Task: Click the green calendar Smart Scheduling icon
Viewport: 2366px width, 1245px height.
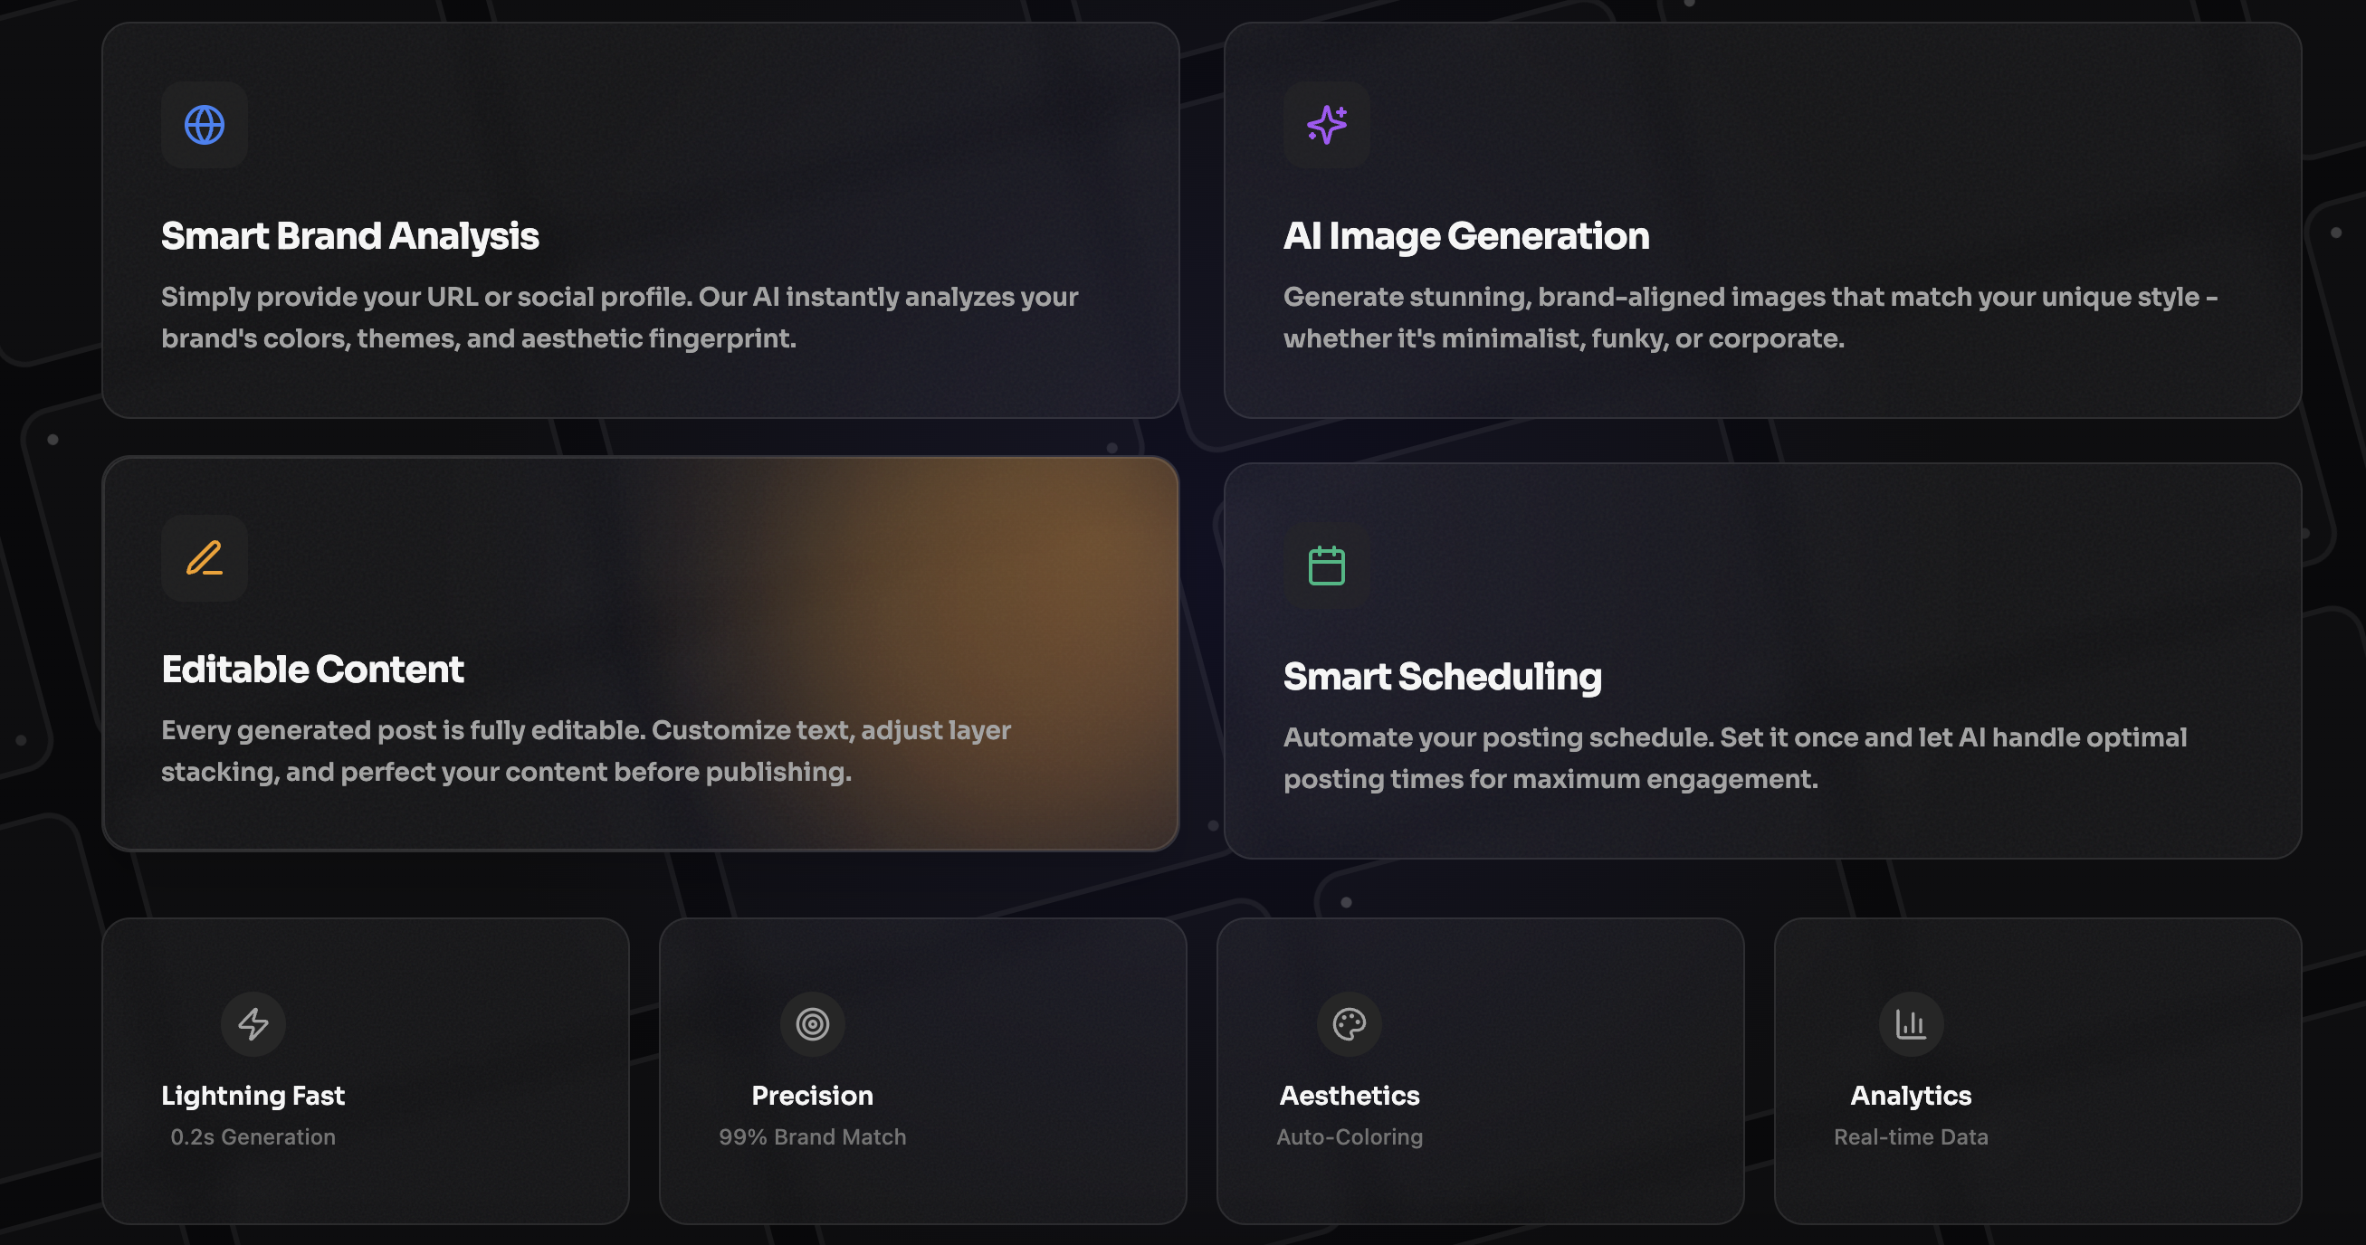Action: [1328, 566]
